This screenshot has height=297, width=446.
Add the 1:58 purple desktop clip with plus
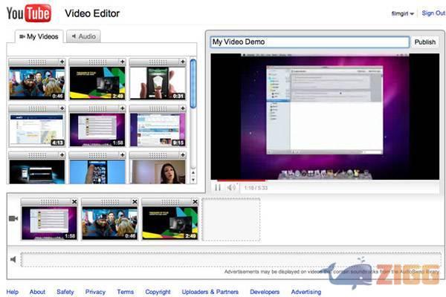(x=122, y=108)
